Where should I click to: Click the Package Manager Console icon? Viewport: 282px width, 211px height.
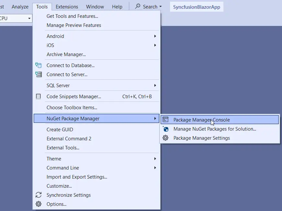coord(166,120)
